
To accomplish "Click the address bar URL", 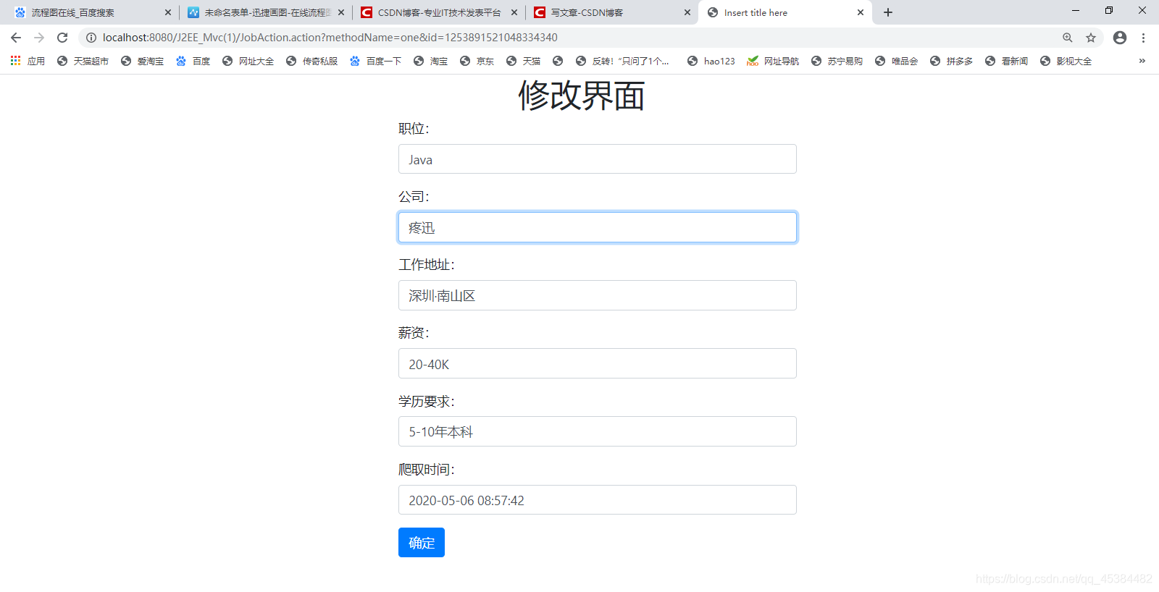I will [330, 38].
